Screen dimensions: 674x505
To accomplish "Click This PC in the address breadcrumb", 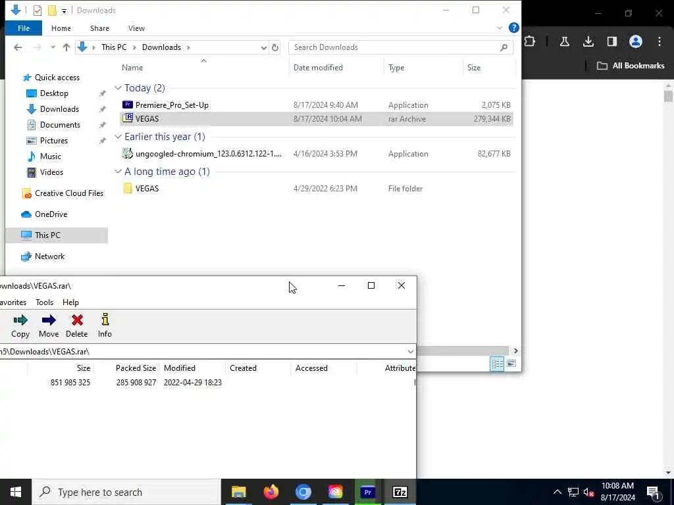I will (x=114, y=47).
